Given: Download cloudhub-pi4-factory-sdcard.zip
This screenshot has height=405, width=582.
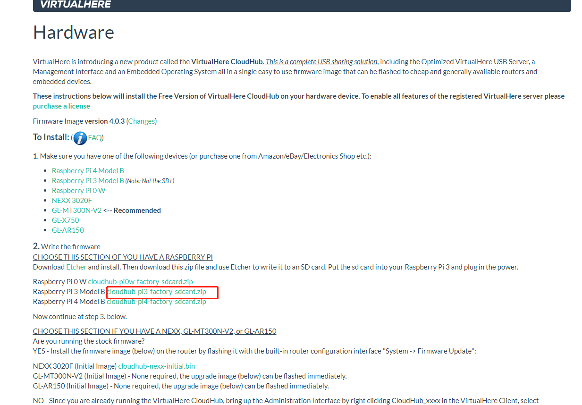Looking at the screenshot, I should coord(157,302).
